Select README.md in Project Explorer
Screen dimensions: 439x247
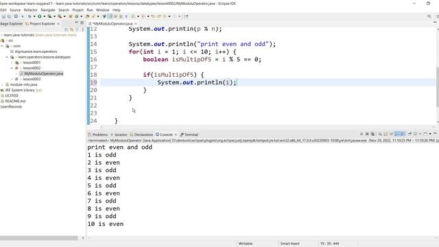click(15, 101)
